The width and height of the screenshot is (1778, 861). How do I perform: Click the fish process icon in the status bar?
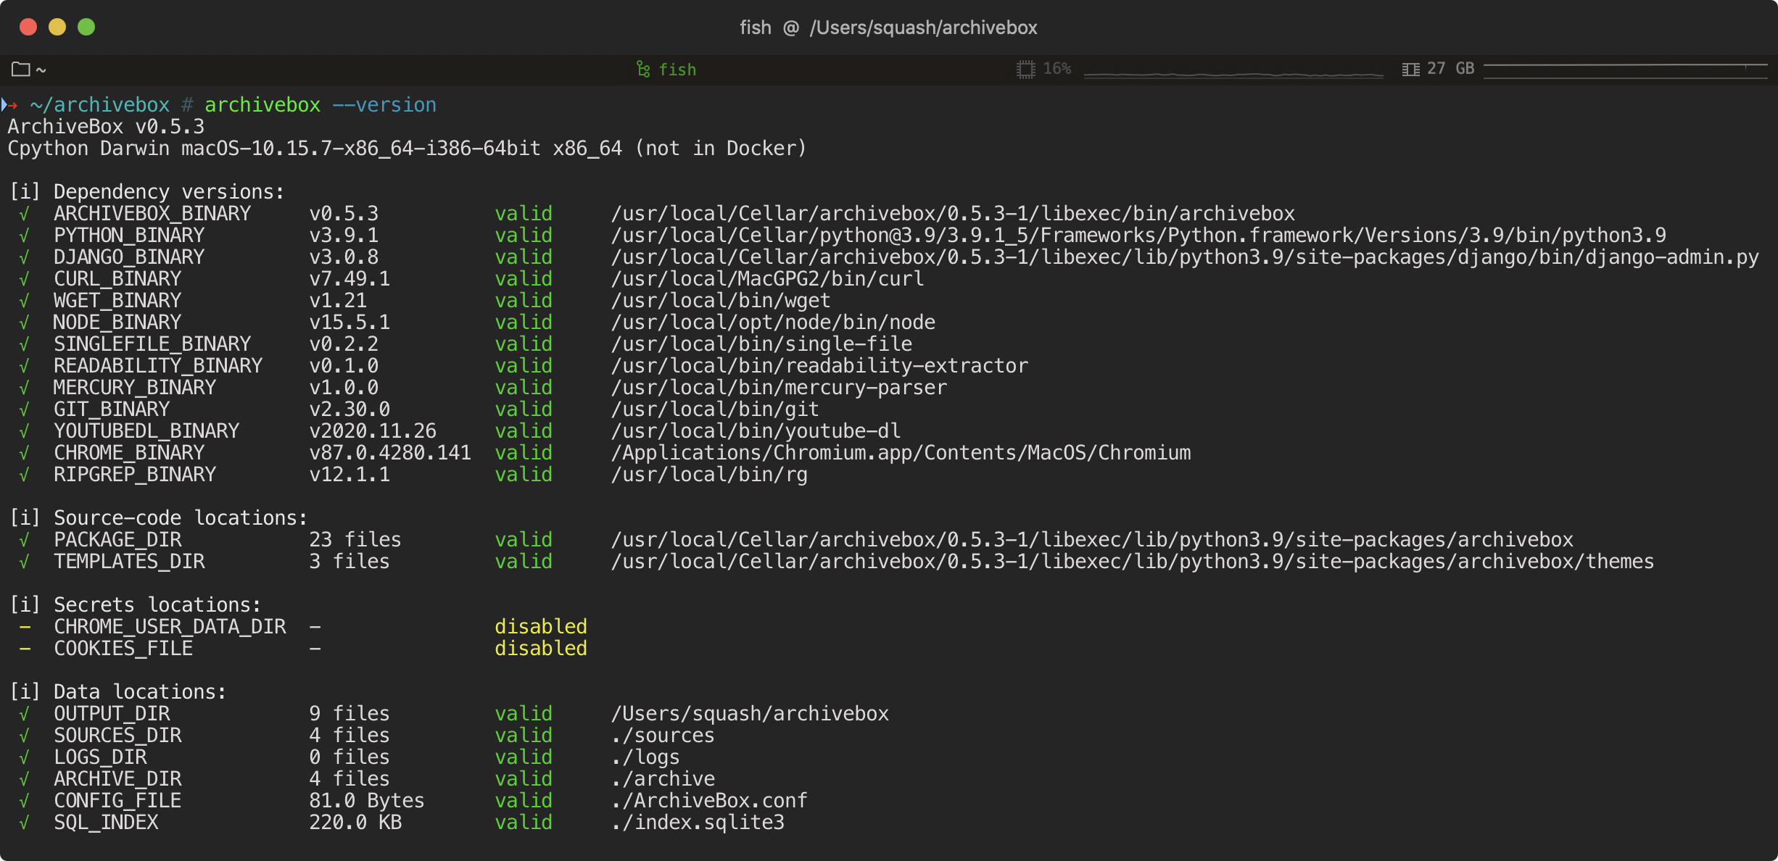(x=642, y=69)
